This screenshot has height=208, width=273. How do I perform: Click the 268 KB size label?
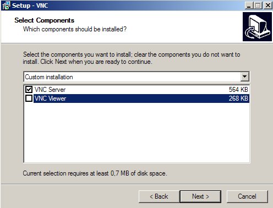coord(238,98)
